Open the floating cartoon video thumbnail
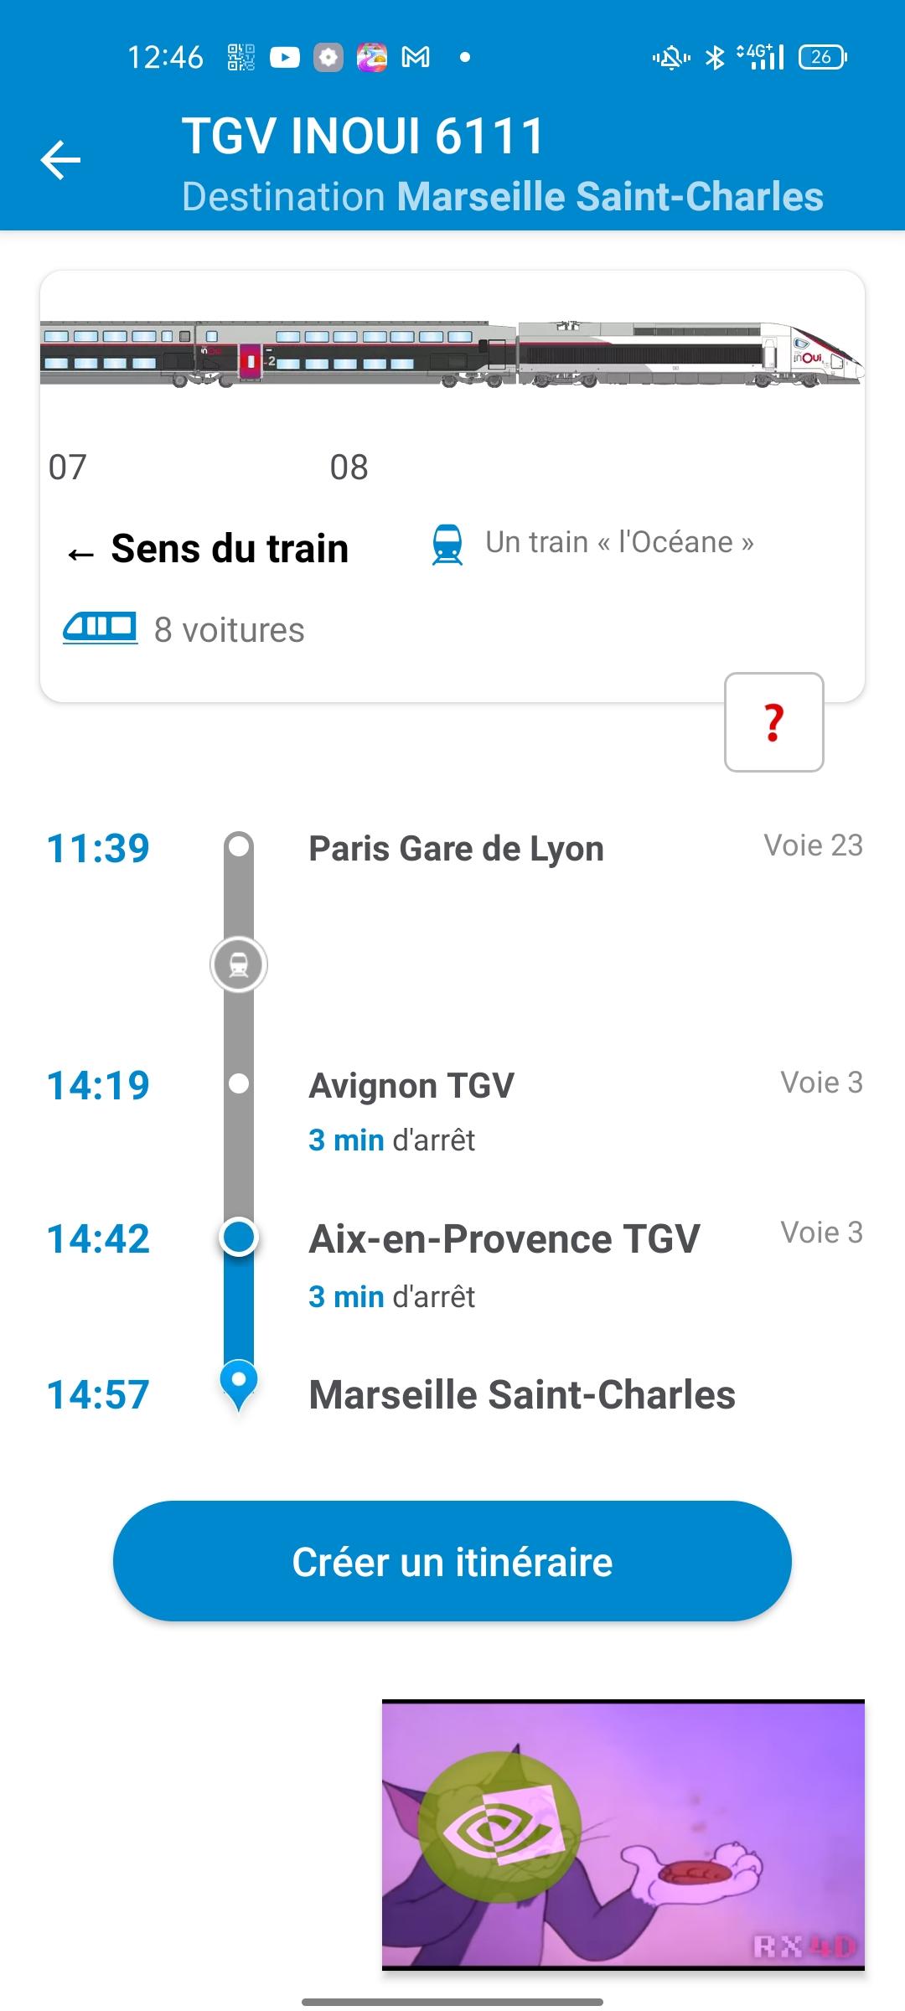 coord(623,1833)
